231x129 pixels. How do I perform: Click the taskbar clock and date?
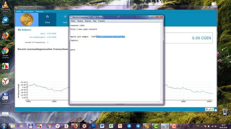(x=223, y=126)
